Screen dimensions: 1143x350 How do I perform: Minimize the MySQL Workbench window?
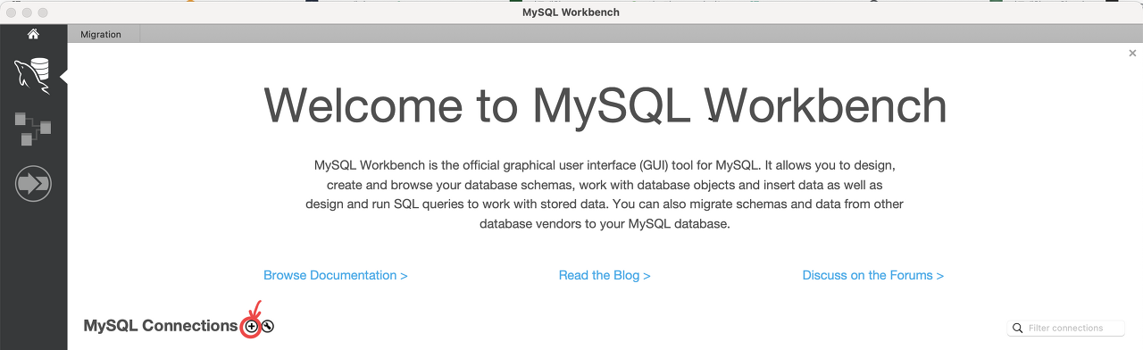27,12
